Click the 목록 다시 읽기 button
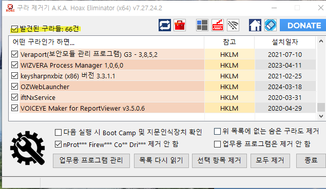 (x=161, y=161)
